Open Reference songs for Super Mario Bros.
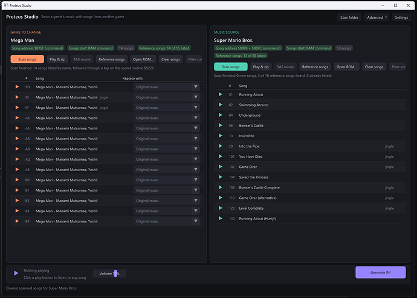417x298 pixels. coord(315,66)
